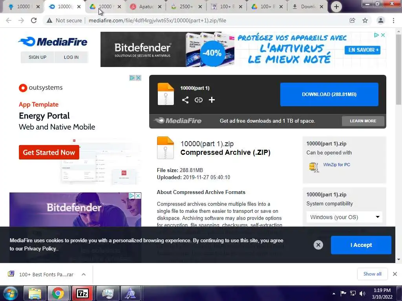Viewport: 402px width, 301px height.
Task: Open a new browser tab
Action: click(x=336, y=7)
